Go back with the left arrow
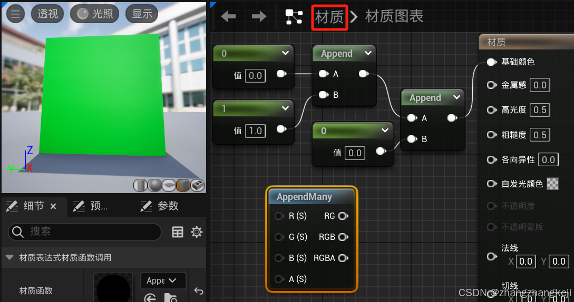This screenshot has height=302, width=574. (x=228, y=16)
